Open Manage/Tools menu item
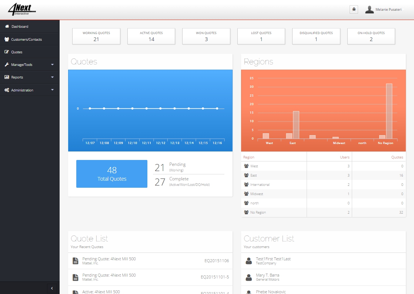Screen dimensions: 414x294 point(30,65)
